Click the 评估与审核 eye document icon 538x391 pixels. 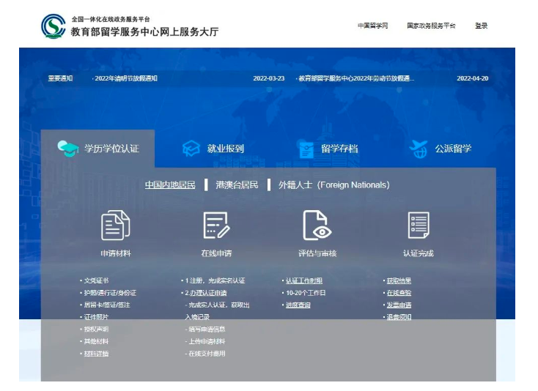317,225
